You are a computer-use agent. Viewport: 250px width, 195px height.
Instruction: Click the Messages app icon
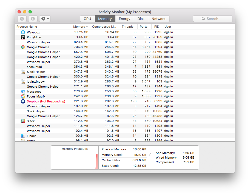[x=23, y=91]
